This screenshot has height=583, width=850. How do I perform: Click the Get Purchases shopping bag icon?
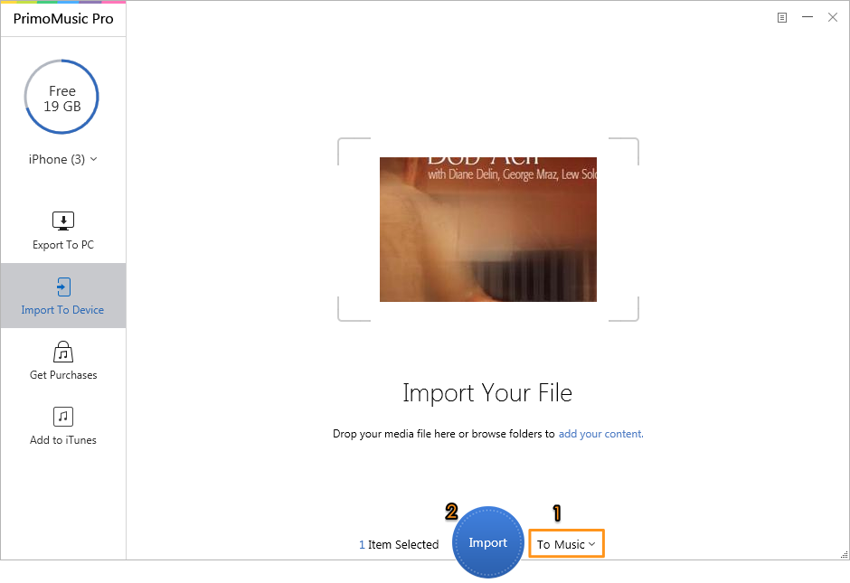point(63,353)
